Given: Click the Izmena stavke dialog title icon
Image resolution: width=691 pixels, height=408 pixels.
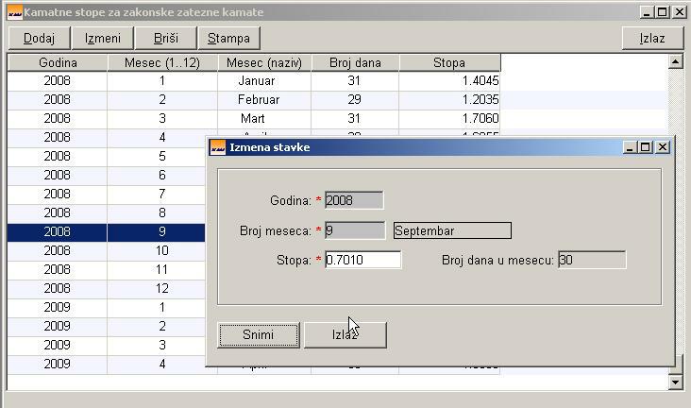Looking at the screenshot, I should point(218,147).
